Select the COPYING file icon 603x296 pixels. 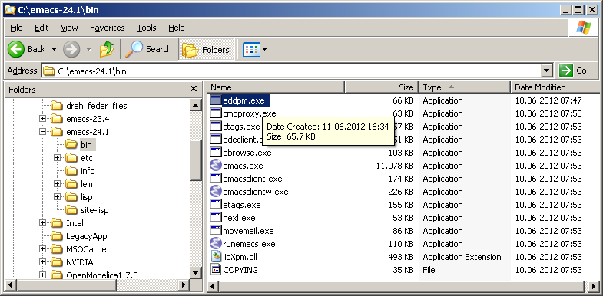click(x=216, y=270)
